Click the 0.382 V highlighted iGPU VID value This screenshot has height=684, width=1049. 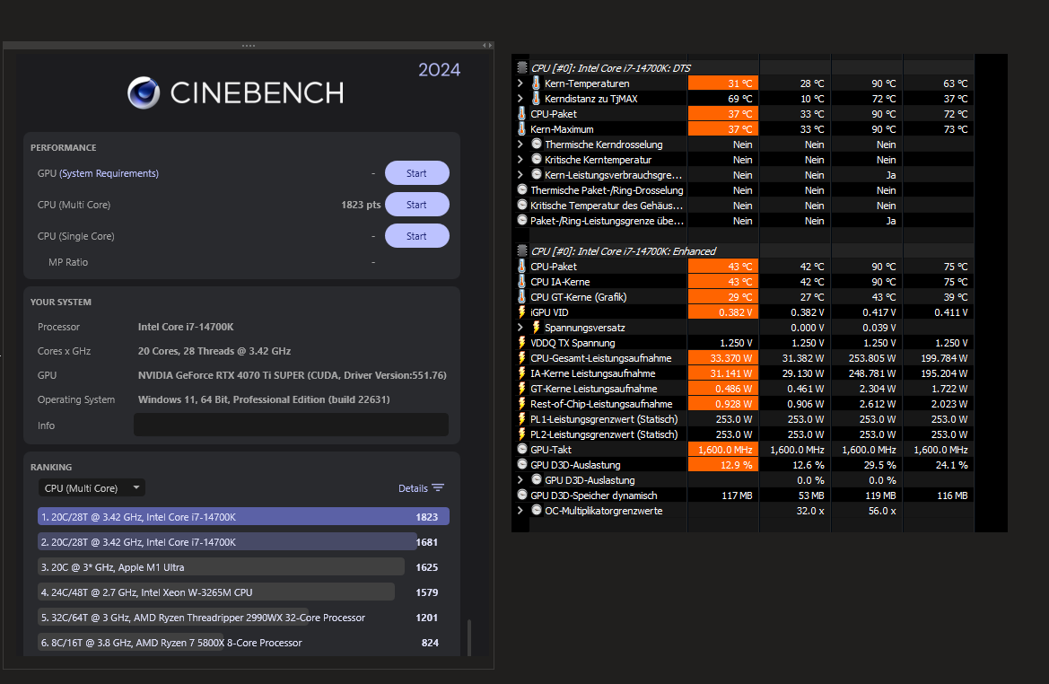(x=723, y=312)
